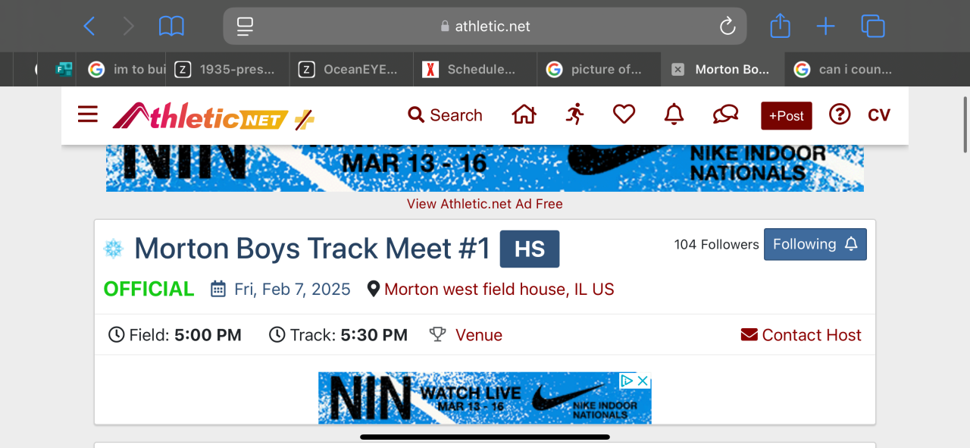This screenshot has width=970, height=448.
Task: Go to the Athletic.net home icon
Action: (x=524, y=115)
